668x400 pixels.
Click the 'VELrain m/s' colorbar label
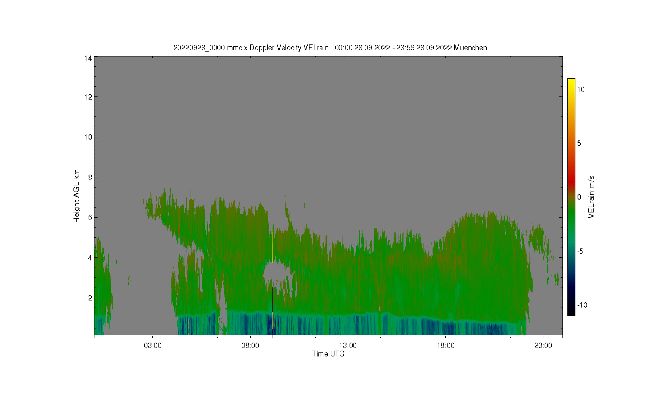coord(591,197)
